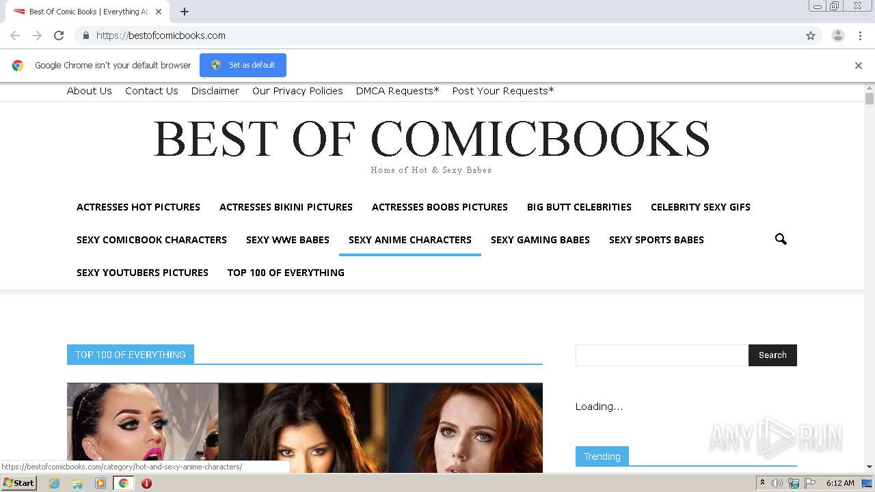Open the Contact Us link
This screenshot has height=492, width=875.
pos(152,91)
